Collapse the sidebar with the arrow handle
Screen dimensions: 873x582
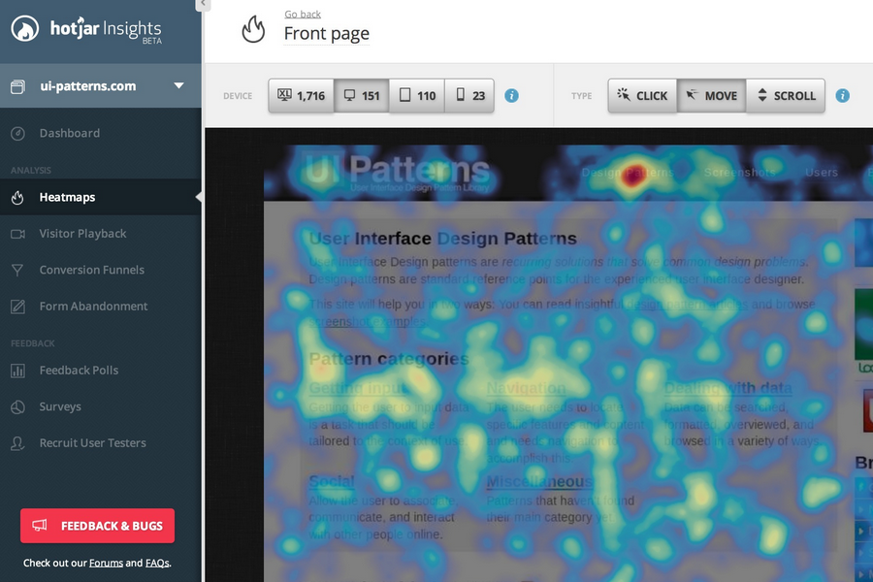[x=203, y=5]
